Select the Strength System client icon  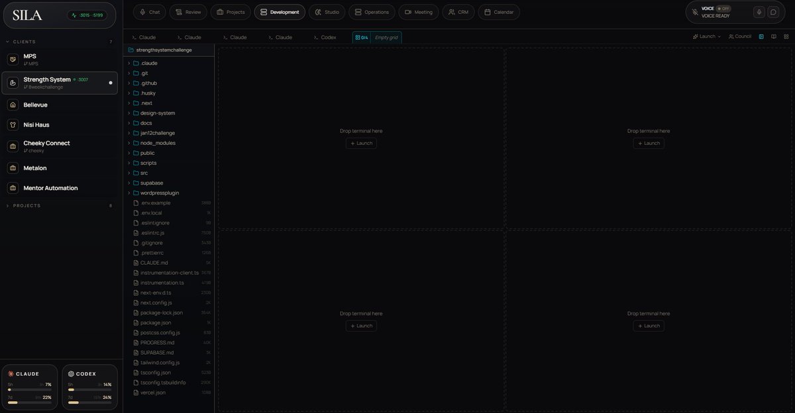click(13, 83)
